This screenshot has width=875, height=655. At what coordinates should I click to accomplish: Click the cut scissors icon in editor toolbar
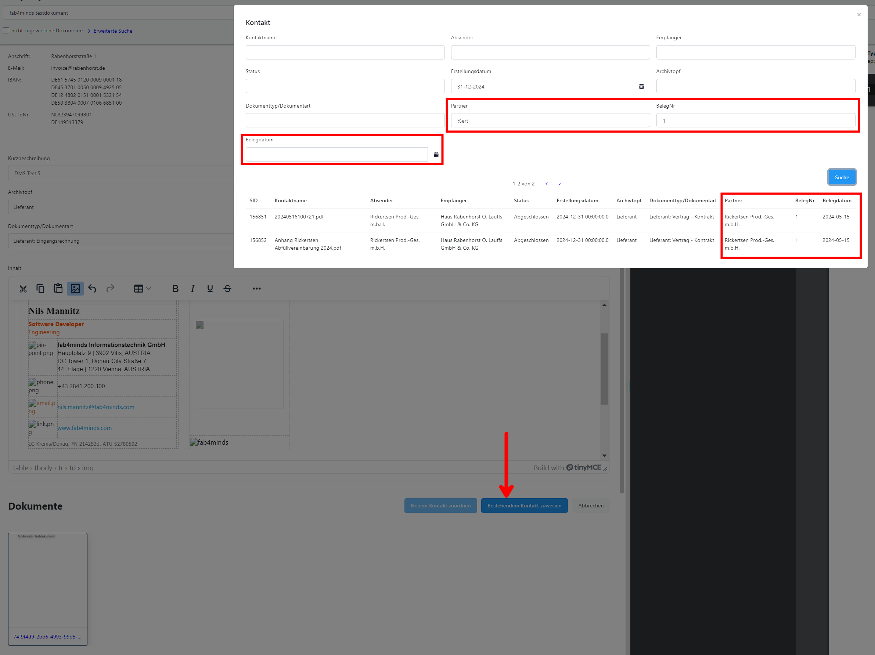(23, 289)
